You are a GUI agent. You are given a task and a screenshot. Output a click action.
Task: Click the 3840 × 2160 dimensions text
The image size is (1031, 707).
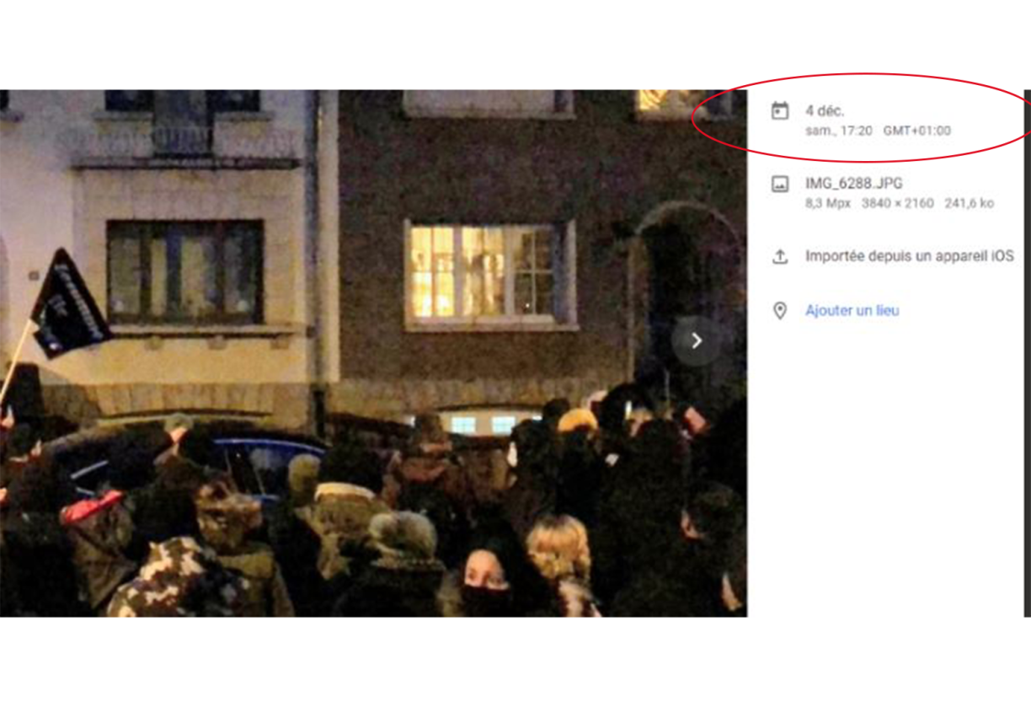897,203
